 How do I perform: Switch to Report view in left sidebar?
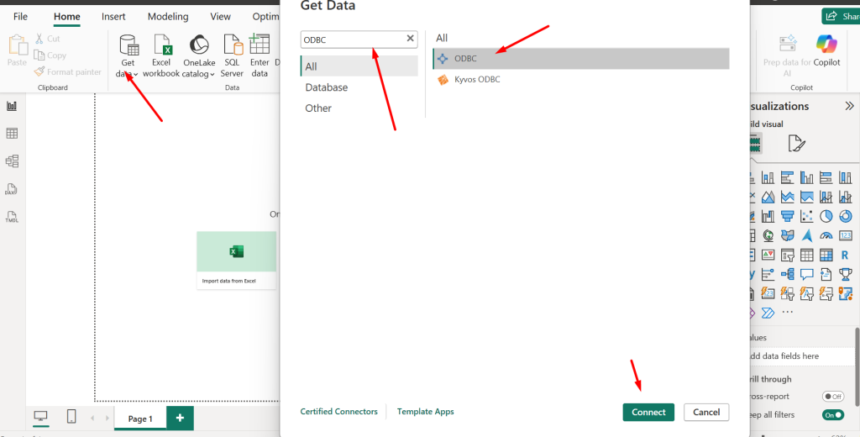pos(12,106)
